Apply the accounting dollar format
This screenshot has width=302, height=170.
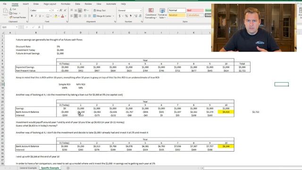pos(119,16)
